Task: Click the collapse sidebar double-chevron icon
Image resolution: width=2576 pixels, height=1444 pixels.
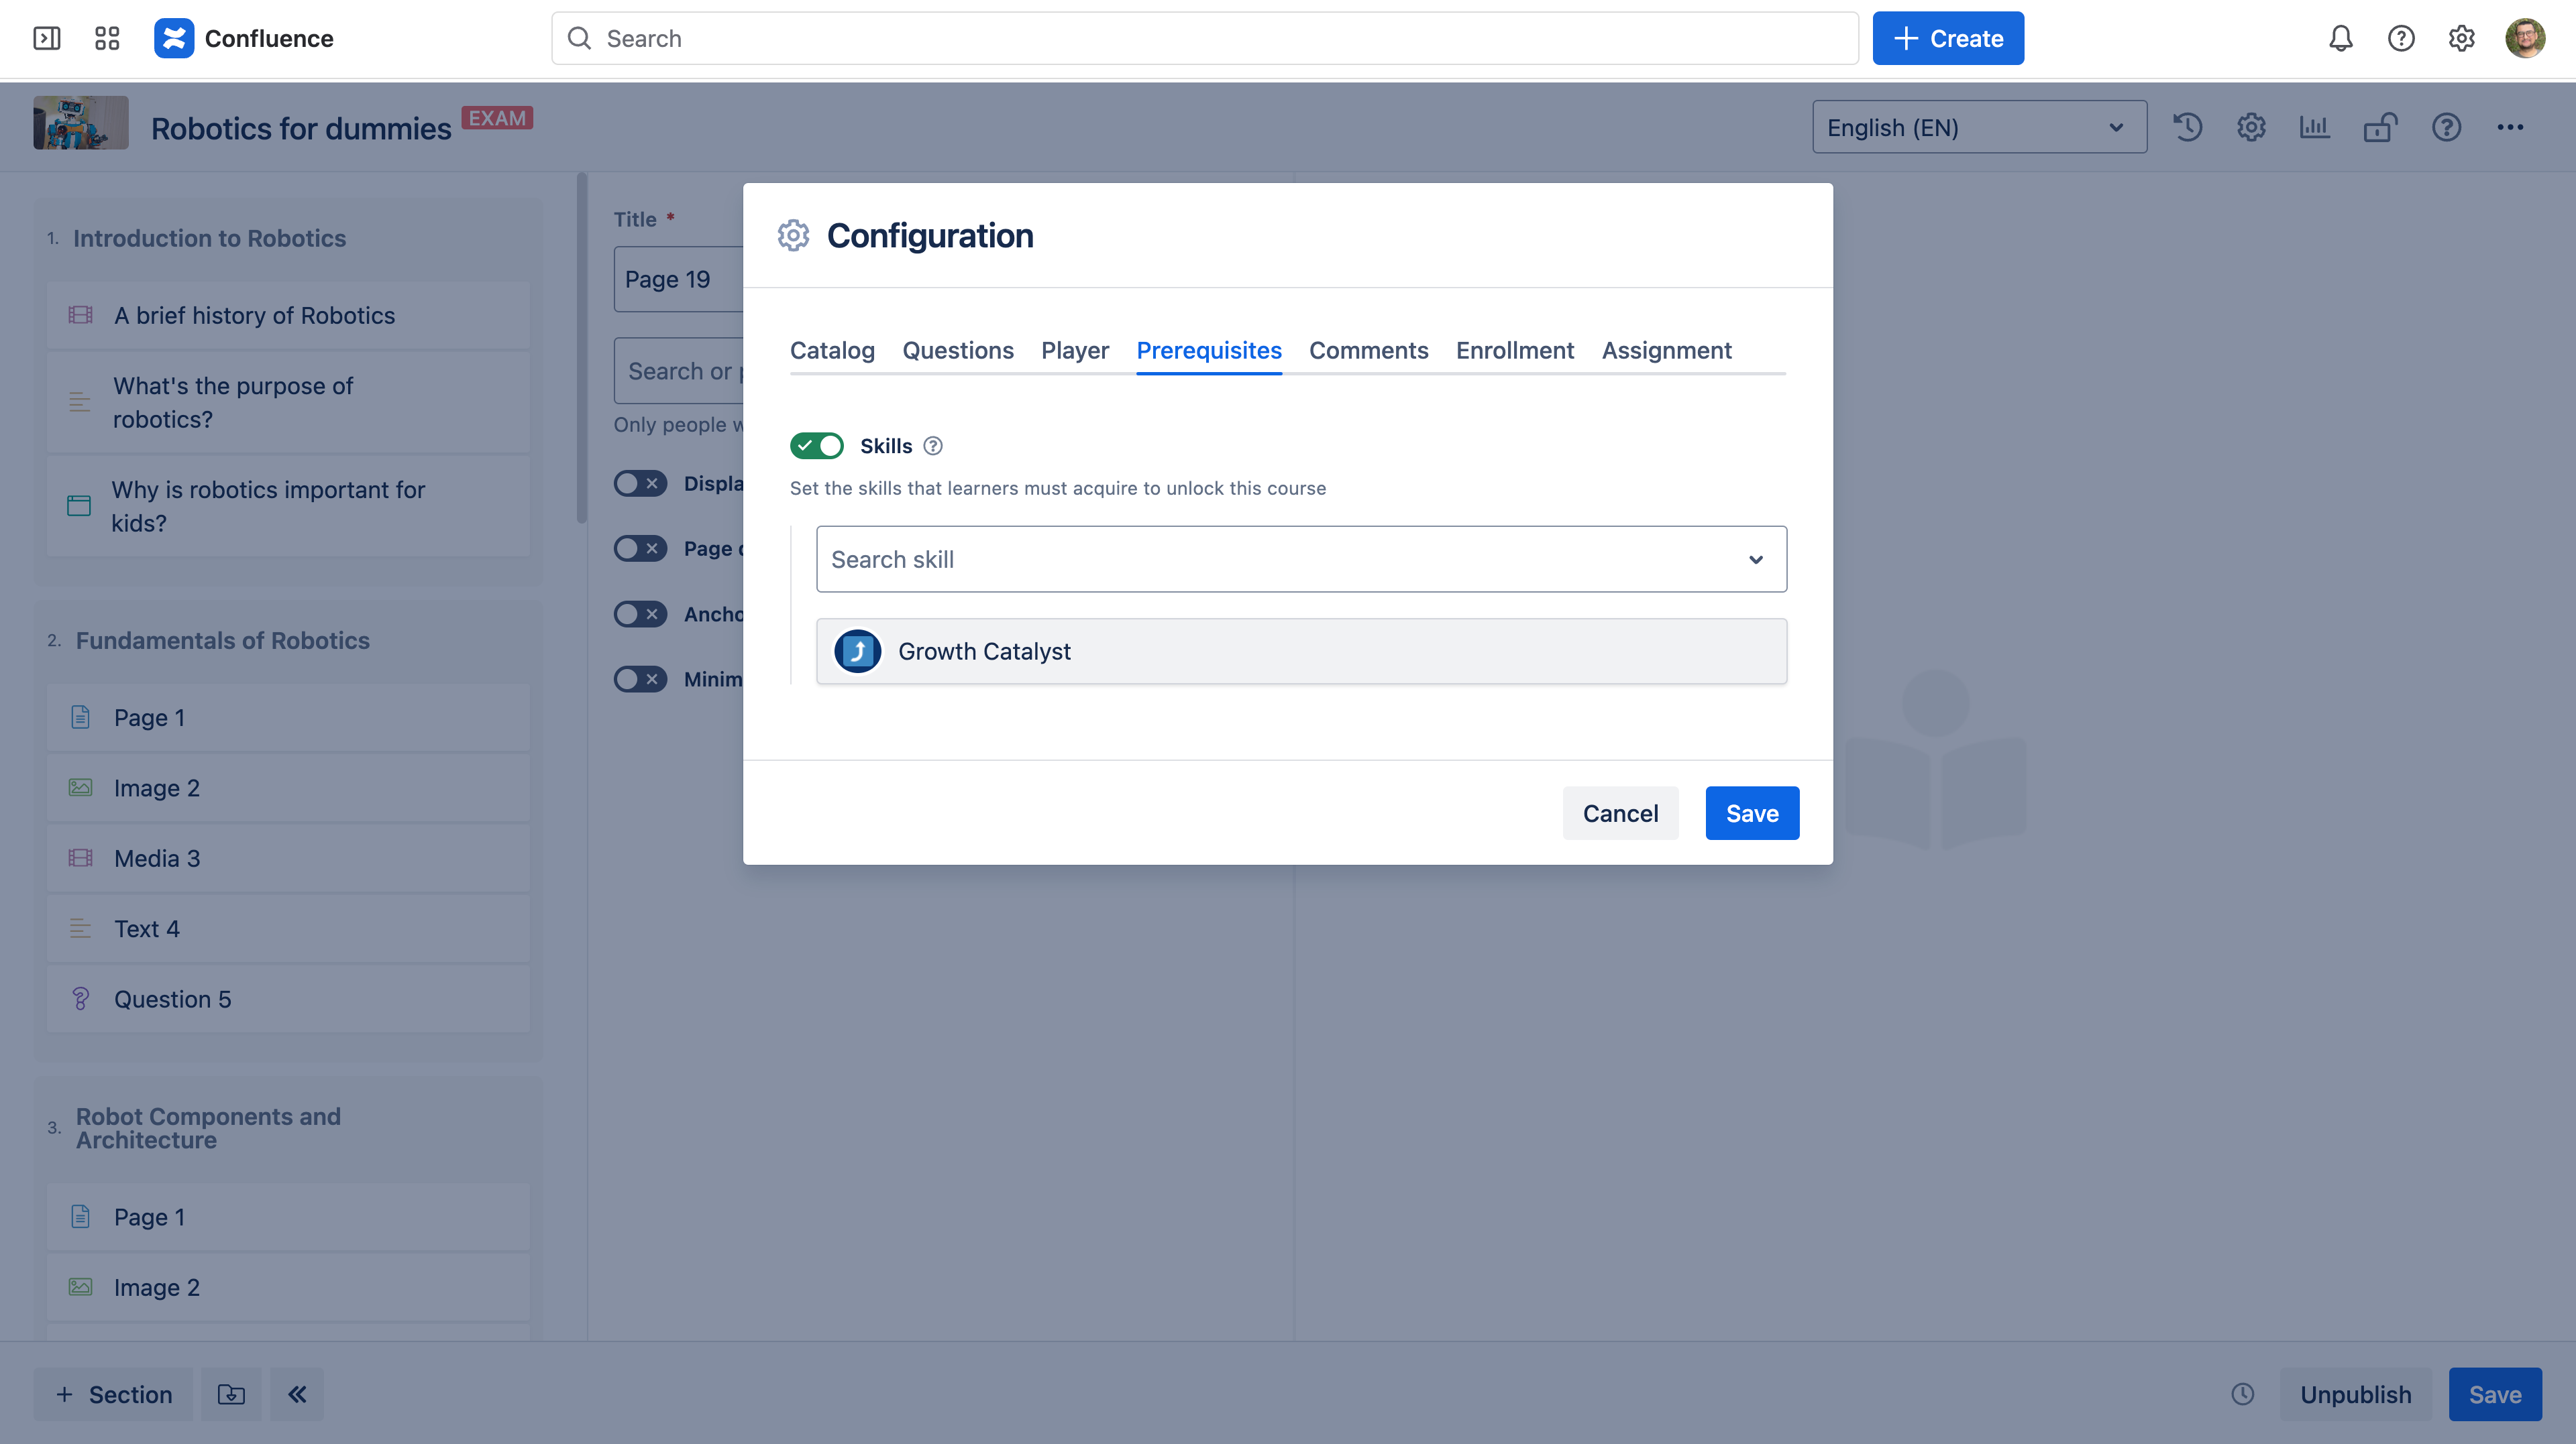Action: click(x=297, y=1394)
